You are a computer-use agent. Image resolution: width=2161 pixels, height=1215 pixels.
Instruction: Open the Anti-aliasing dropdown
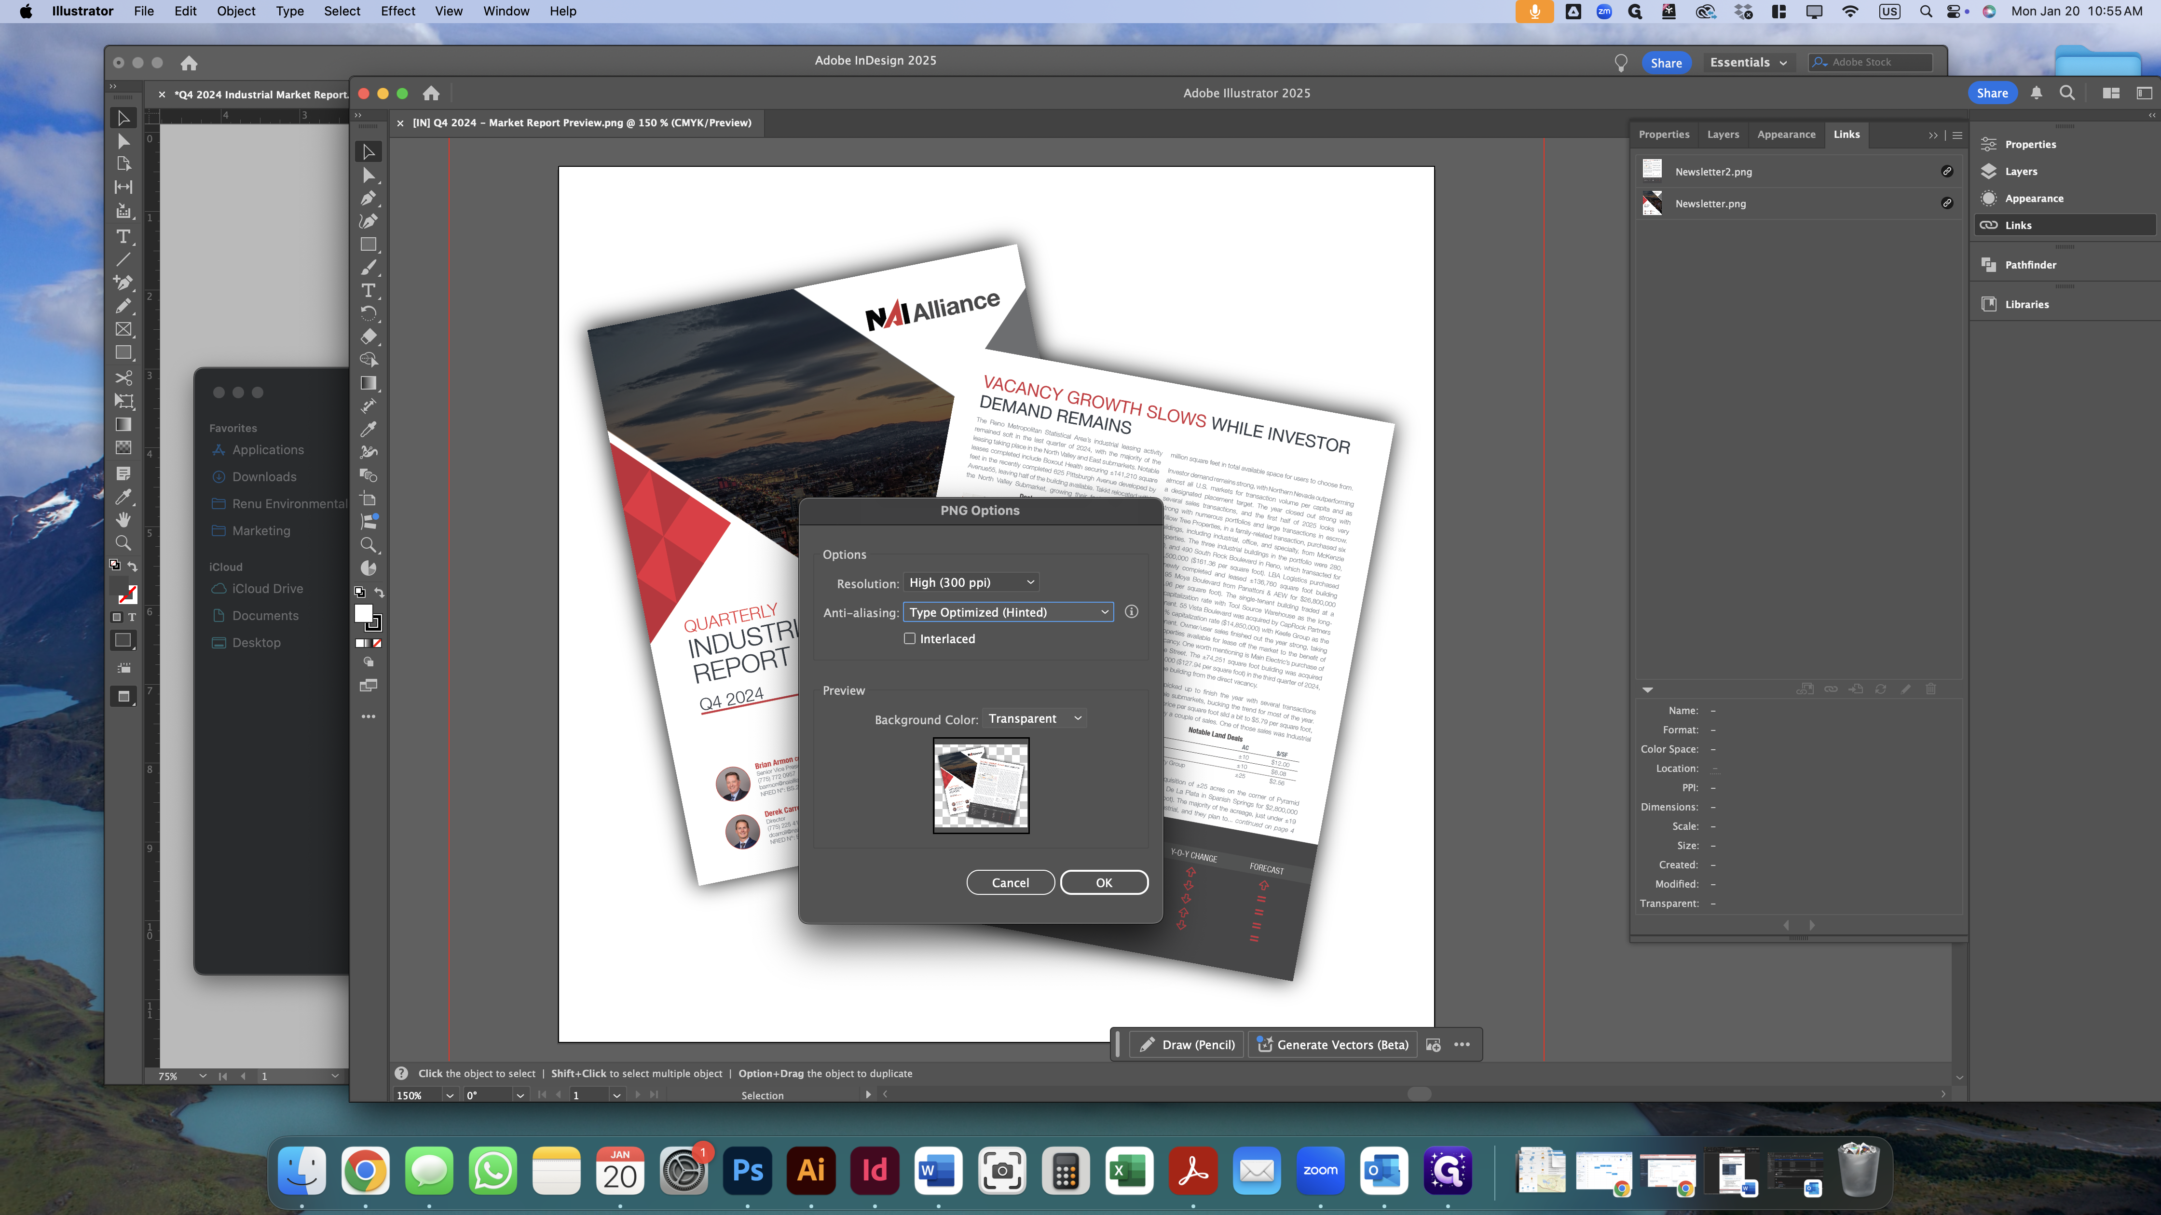tap(1008, 612)
